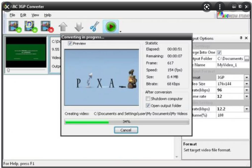The height and width of the screenshot is (168, 252).
Task: Open the Help menu
Action: [47, 15]
